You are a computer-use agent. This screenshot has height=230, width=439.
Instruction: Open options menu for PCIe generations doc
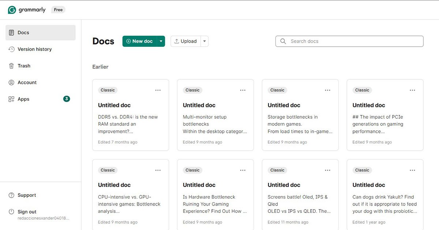(x=413, y=90)
